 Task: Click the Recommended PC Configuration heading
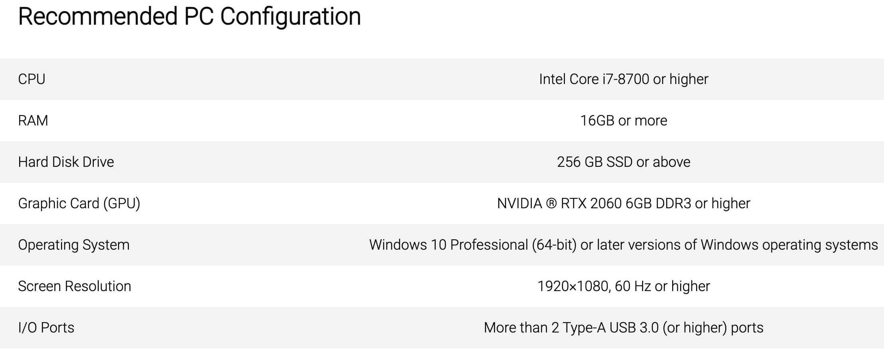[x=189, y=17]
